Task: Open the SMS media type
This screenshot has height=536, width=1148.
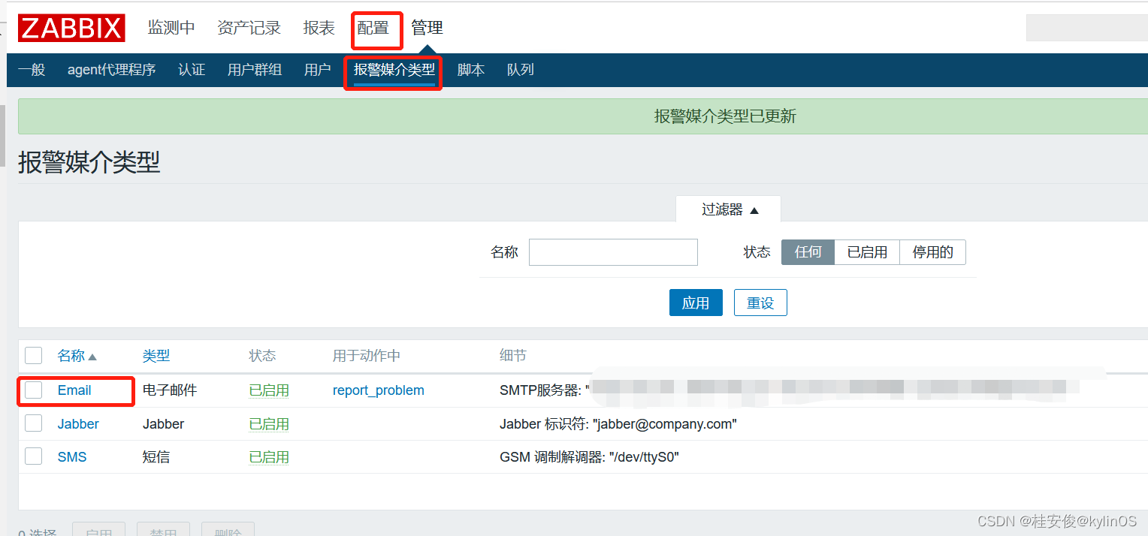Action: [x=72, y=457]
